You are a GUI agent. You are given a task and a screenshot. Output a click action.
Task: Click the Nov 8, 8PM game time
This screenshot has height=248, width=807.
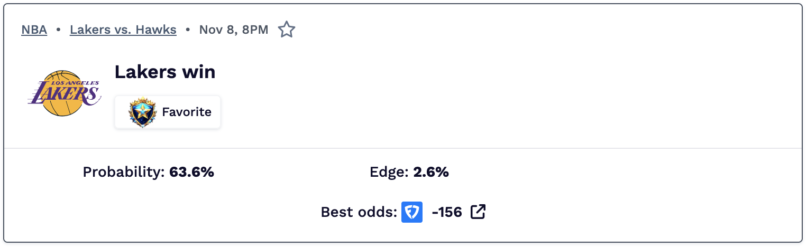[x=234, y=30]
